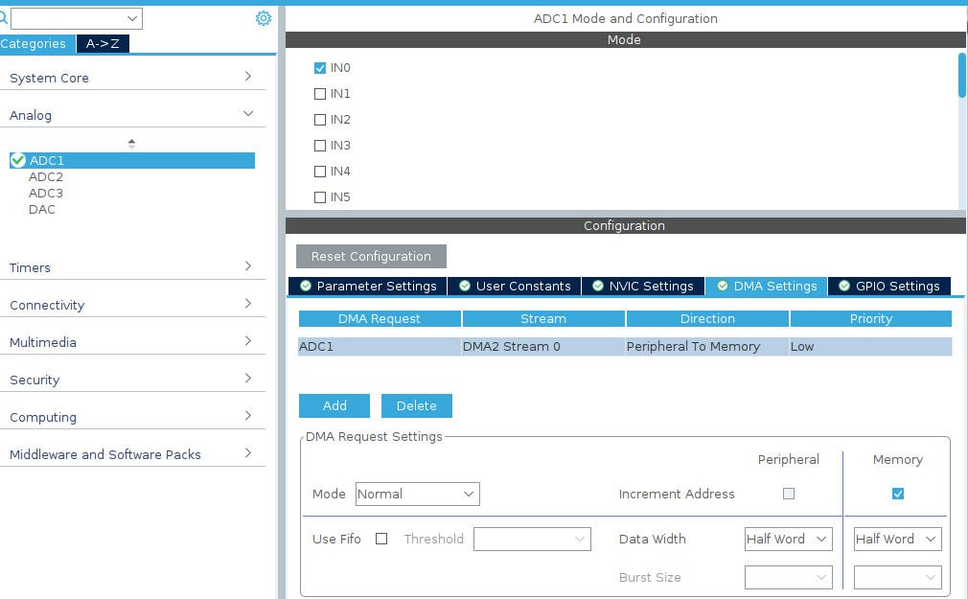Switch to the Parameter Settings tab
968x599 pixels.
368,286
